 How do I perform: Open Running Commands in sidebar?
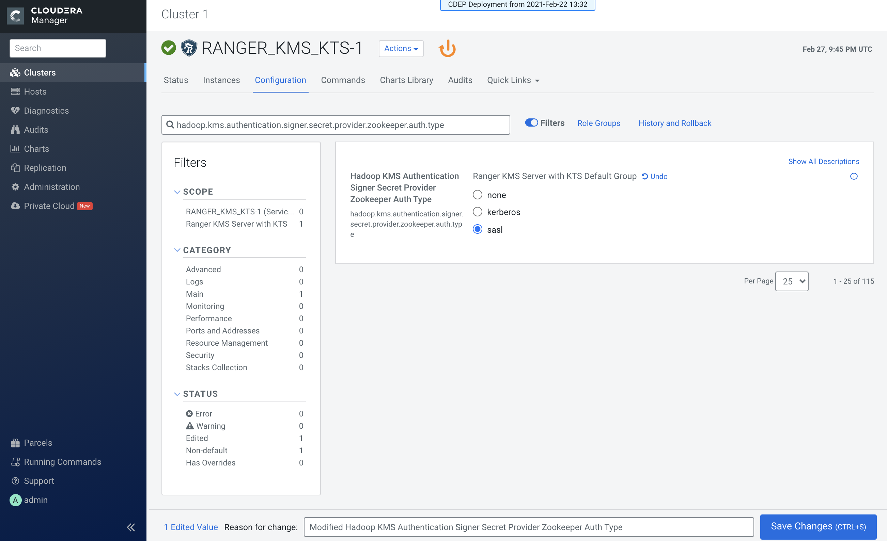[62, 462]
